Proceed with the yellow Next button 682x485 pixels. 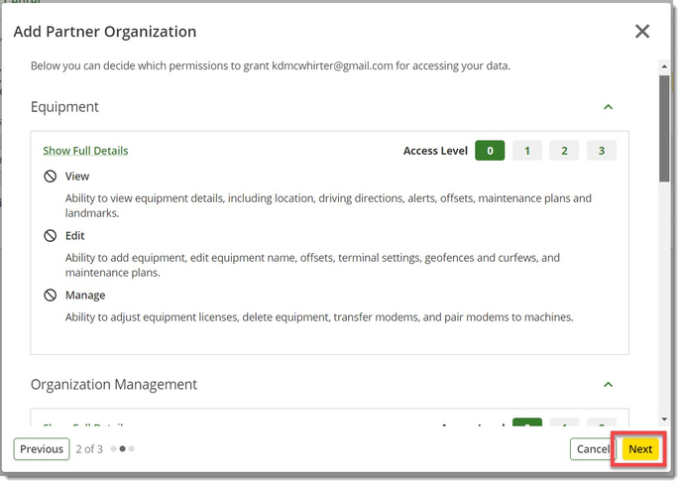pyautogui.click(x=640, y=449)
